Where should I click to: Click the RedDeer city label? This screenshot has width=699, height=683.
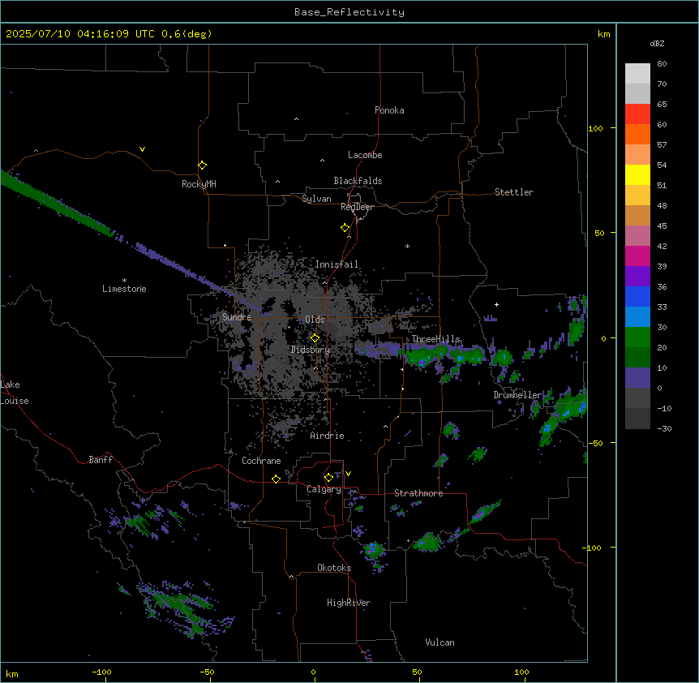tap(357, 207)
